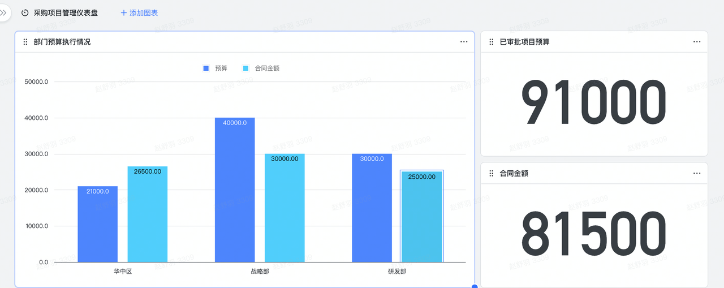Click the drag handle of 已审批项目预算 card
Image resolution: width=724 pixels, height=288 pixels.
[x=492, y=42]
